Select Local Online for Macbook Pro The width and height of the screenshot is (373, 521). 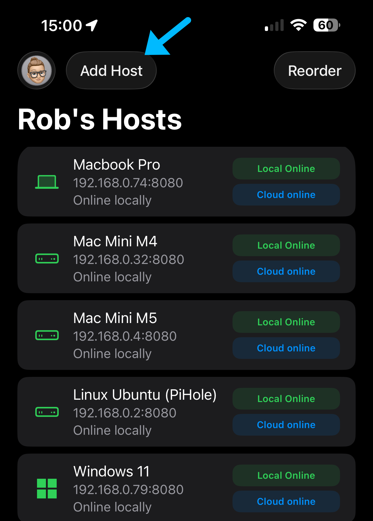pyautogui.click(x=286, y=168)
